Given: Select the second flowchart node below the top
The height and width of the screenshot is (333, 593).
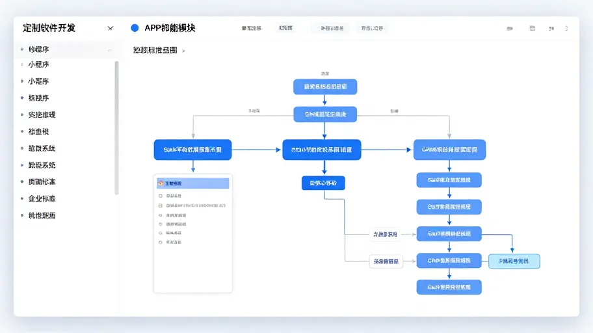Looking at the screenshot, I should click(x=325, y=114).
